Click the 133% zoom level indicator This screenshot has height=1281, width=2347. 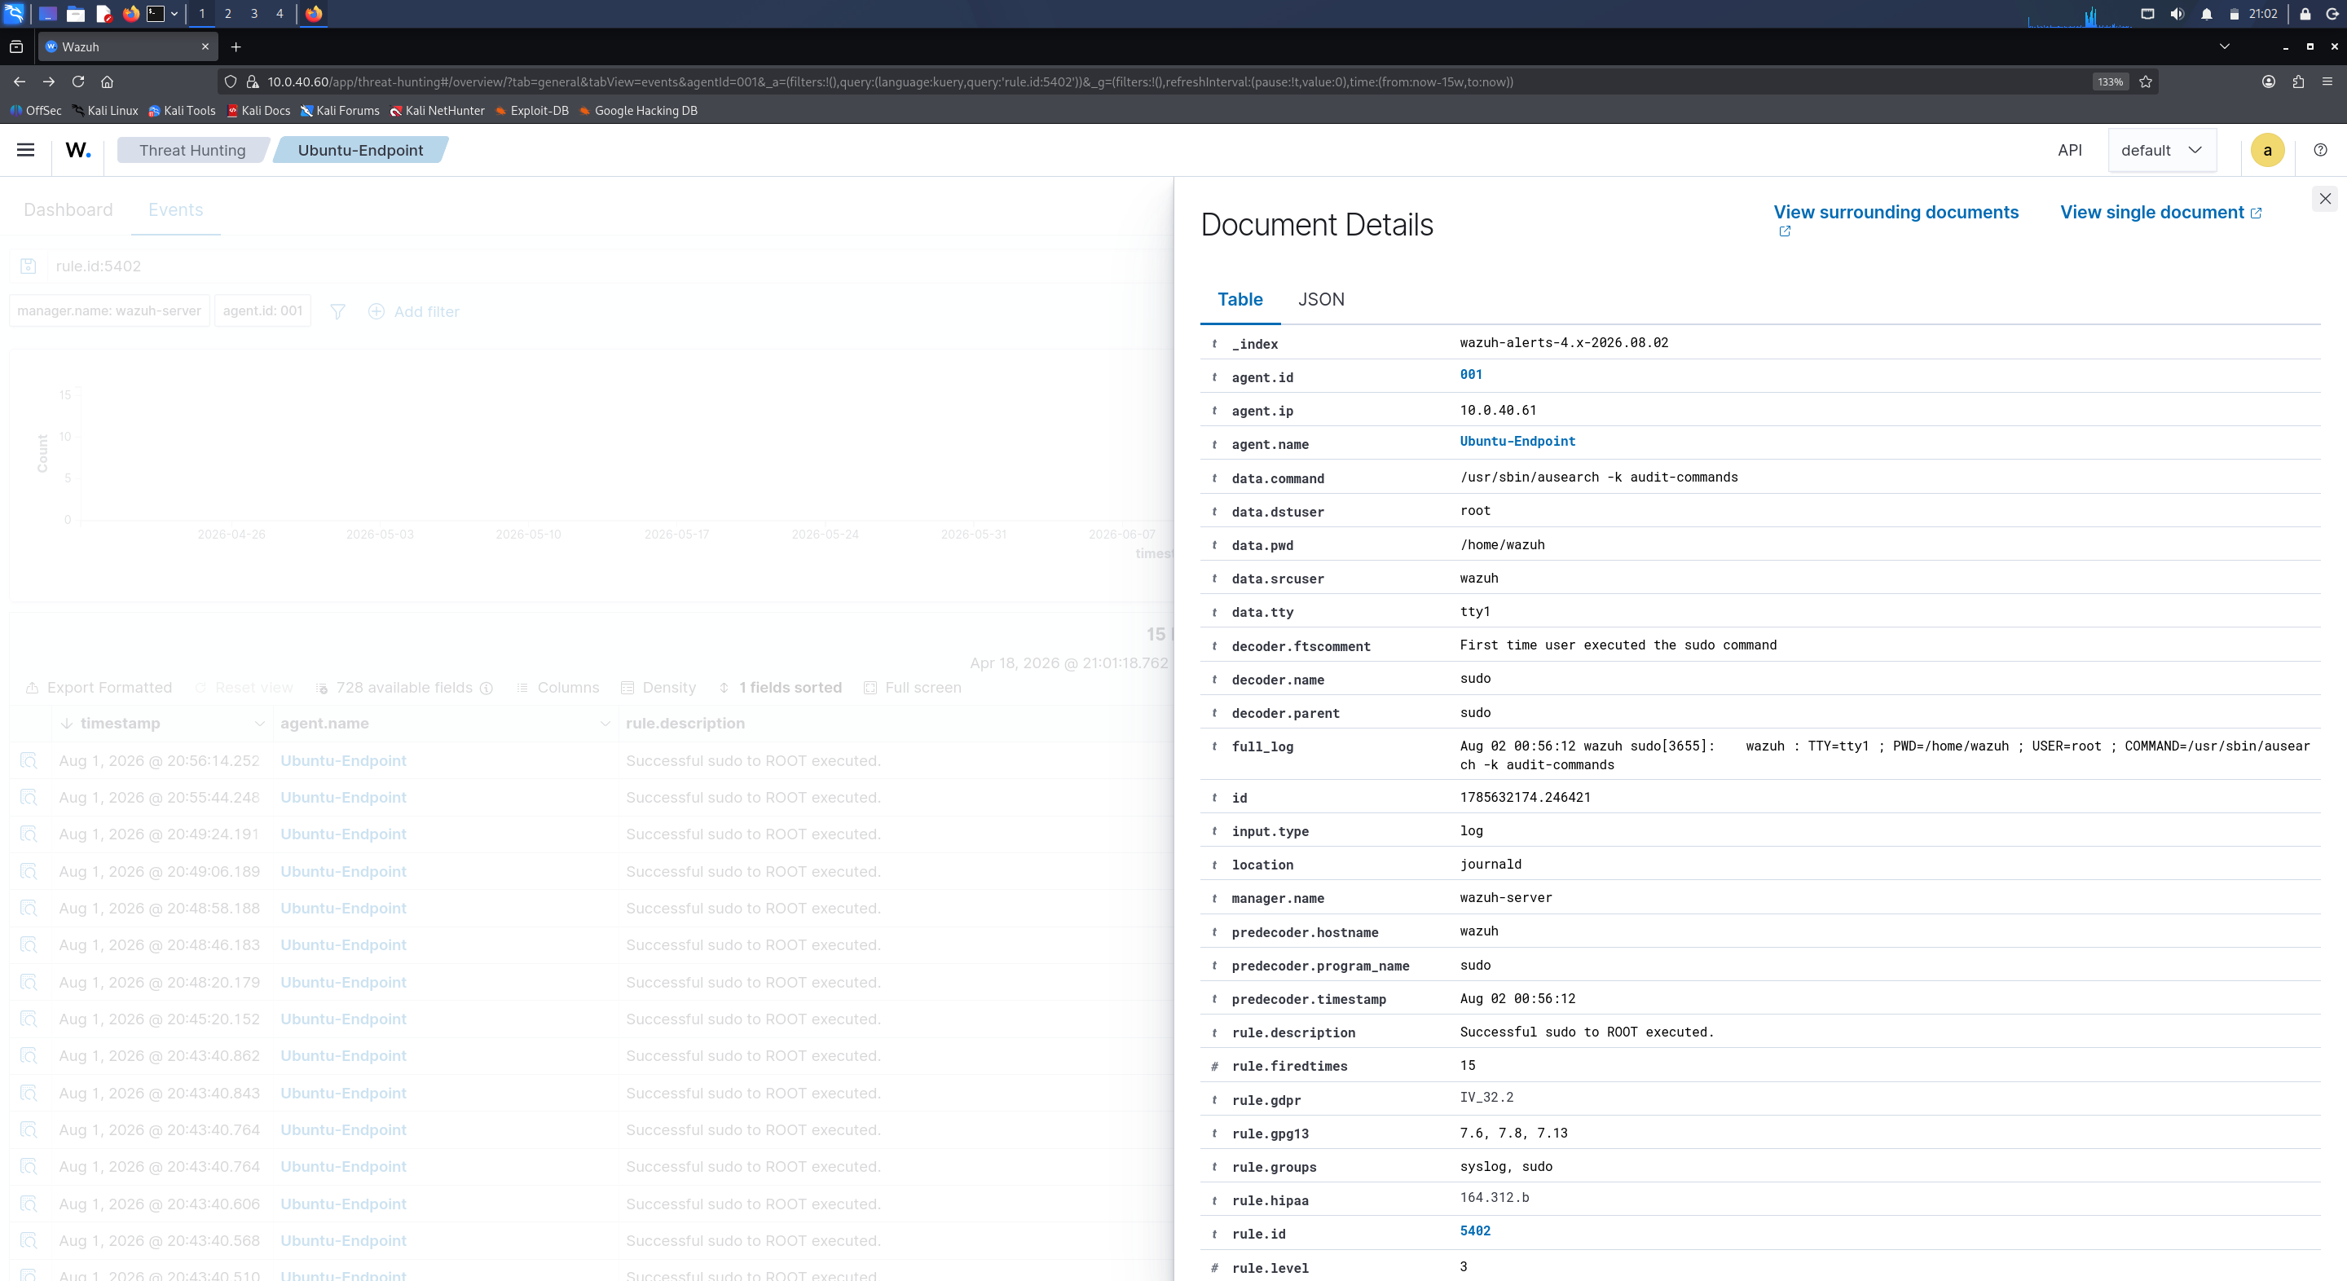(2110, 82)
